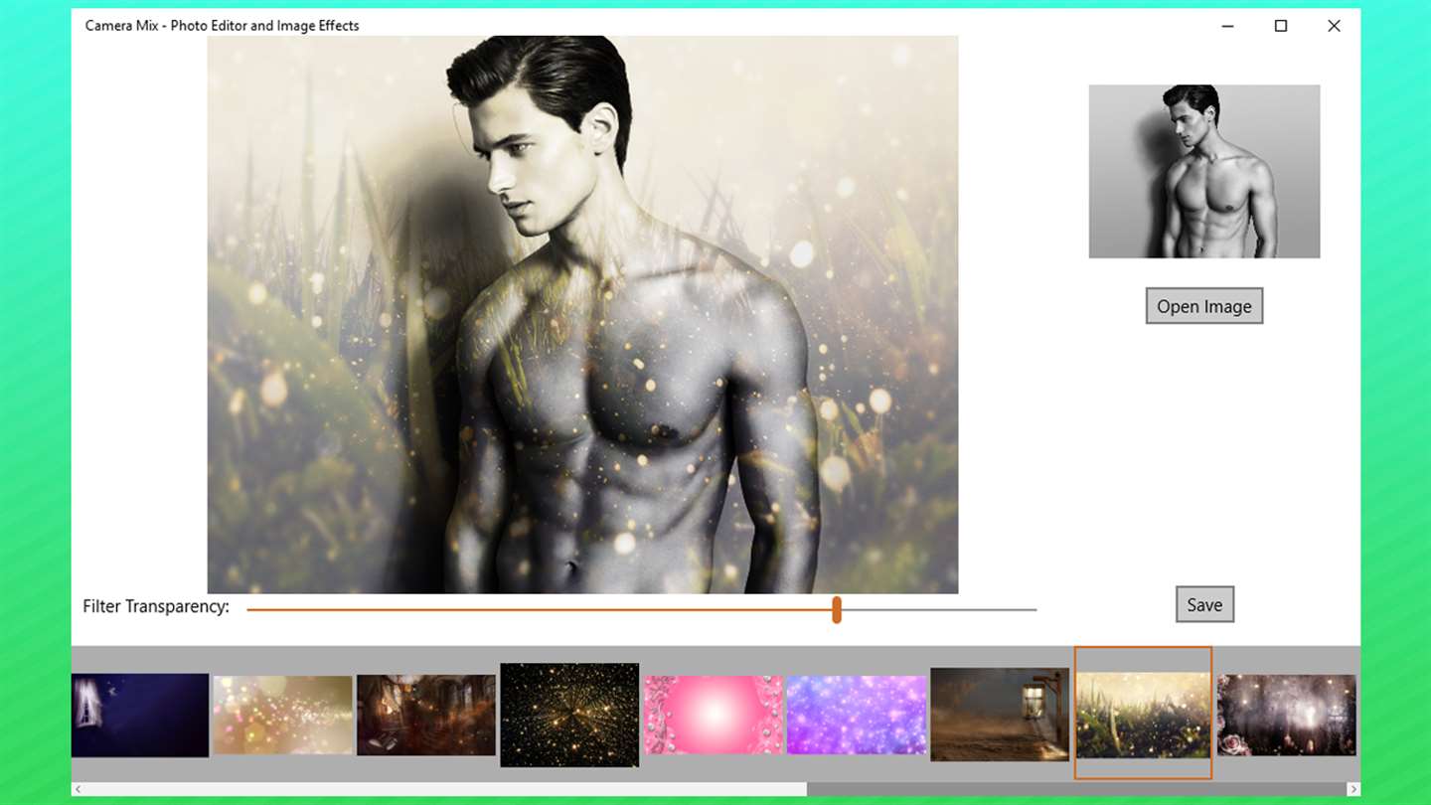Click the horizontal scrollbar thumb under filters
The width and height of the screenshot is (1431, 805).
[x=1076, y=789]
